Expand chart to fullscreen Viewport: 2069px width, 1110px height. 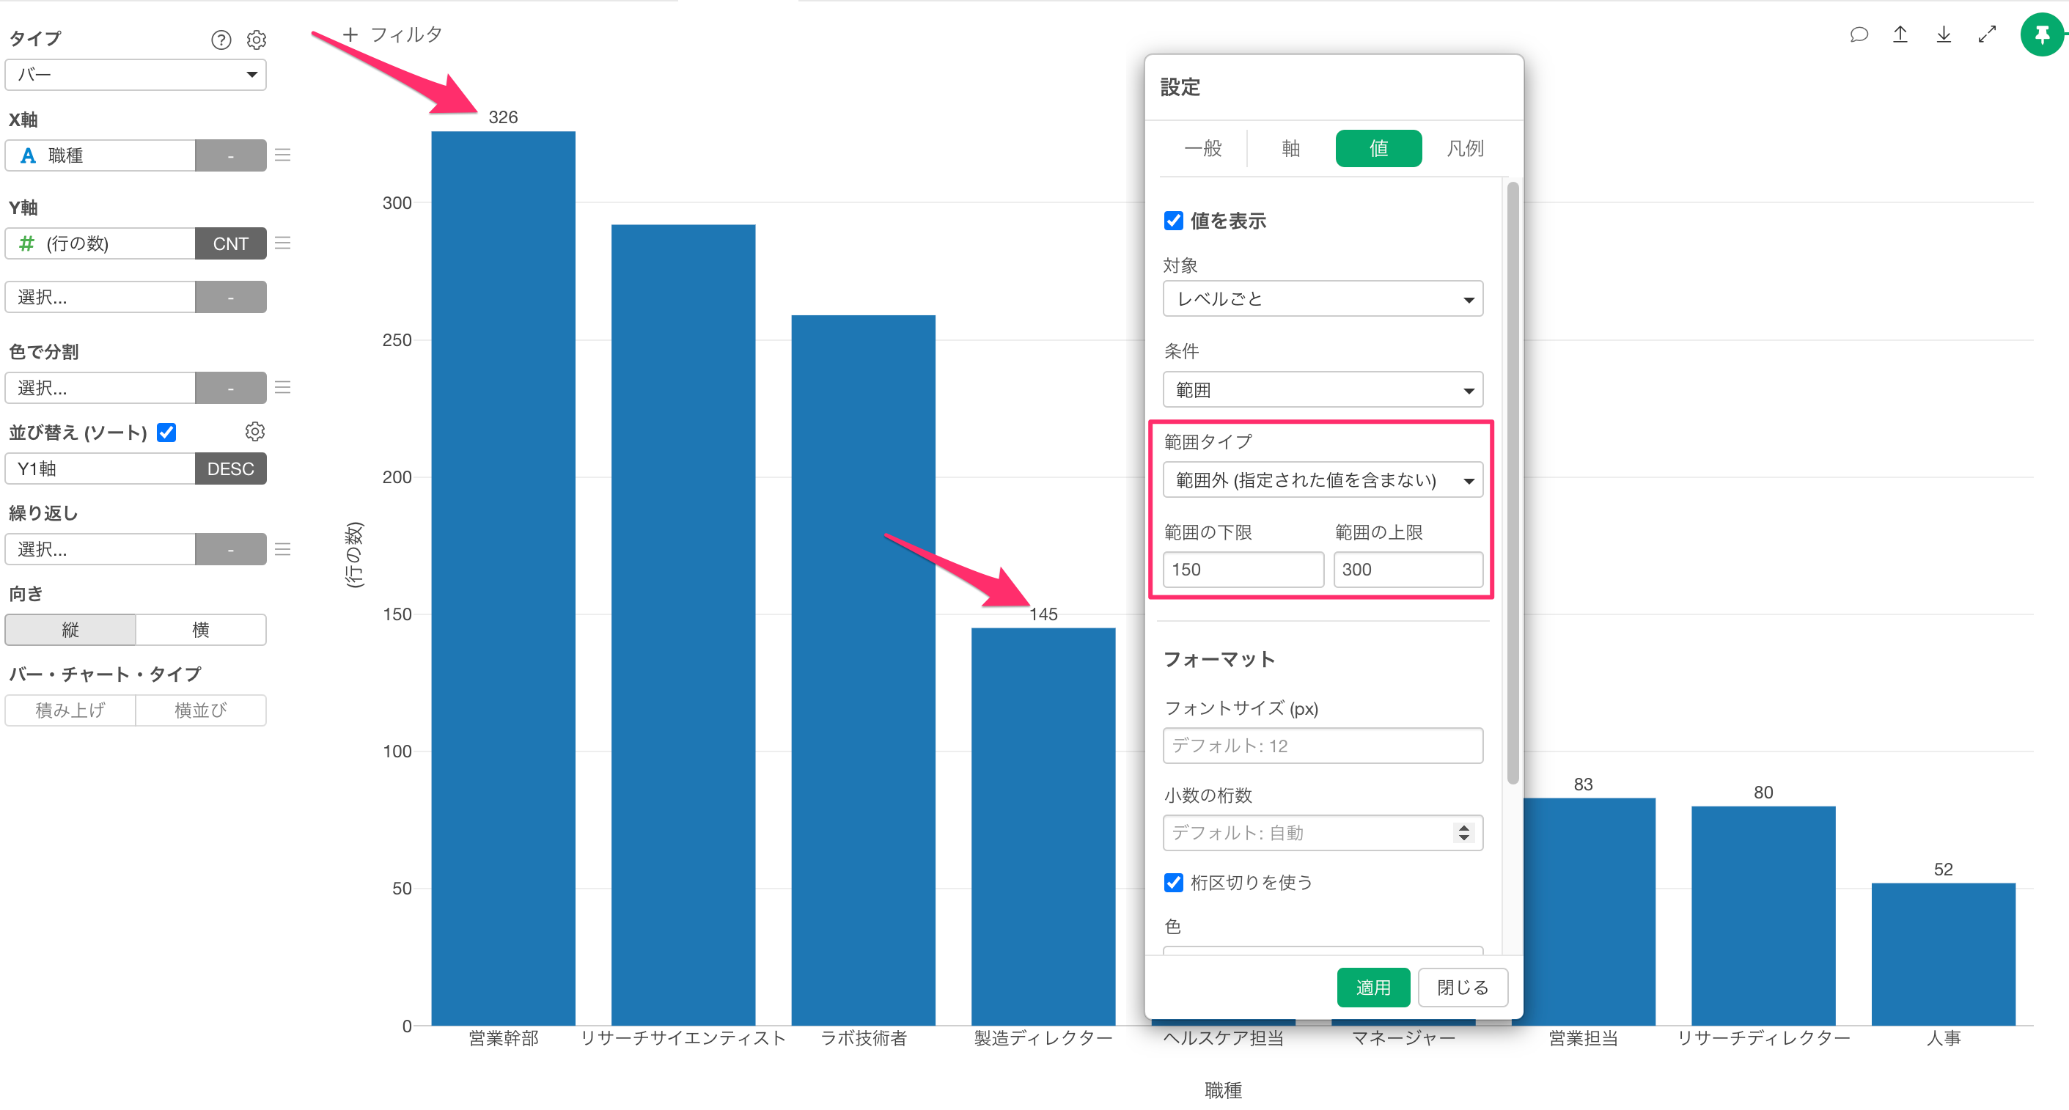pyautogui.click(x=1987, y=34)
